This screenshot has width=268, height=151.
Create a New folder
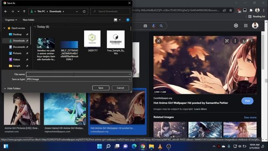(x=28, y=20)
